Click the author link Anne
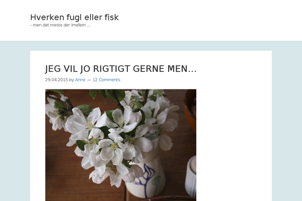Viewport: 302px width, 201px height. [80, 79]
